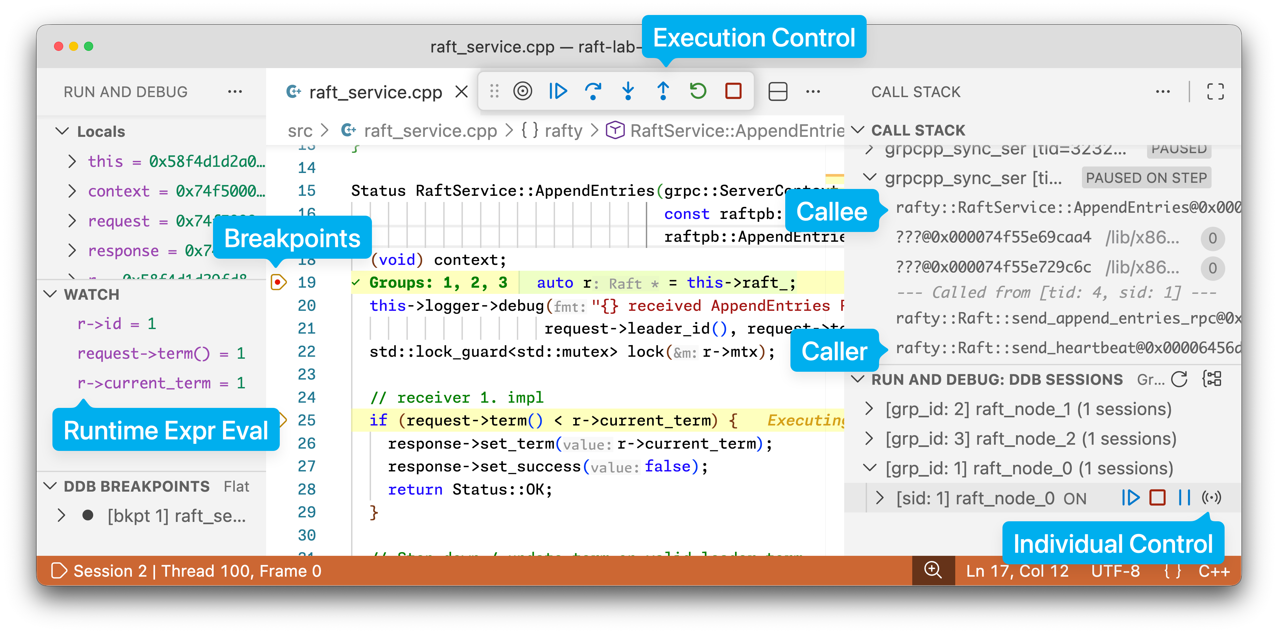Image resolution: width=1278 pixels, height=634 pixels.
Task: Select the send_append_entries_rpc stack frame
Action: point(1068,318)
